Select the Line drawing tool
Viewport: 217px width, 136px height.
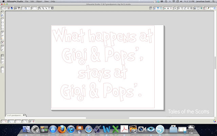point(2,19)
